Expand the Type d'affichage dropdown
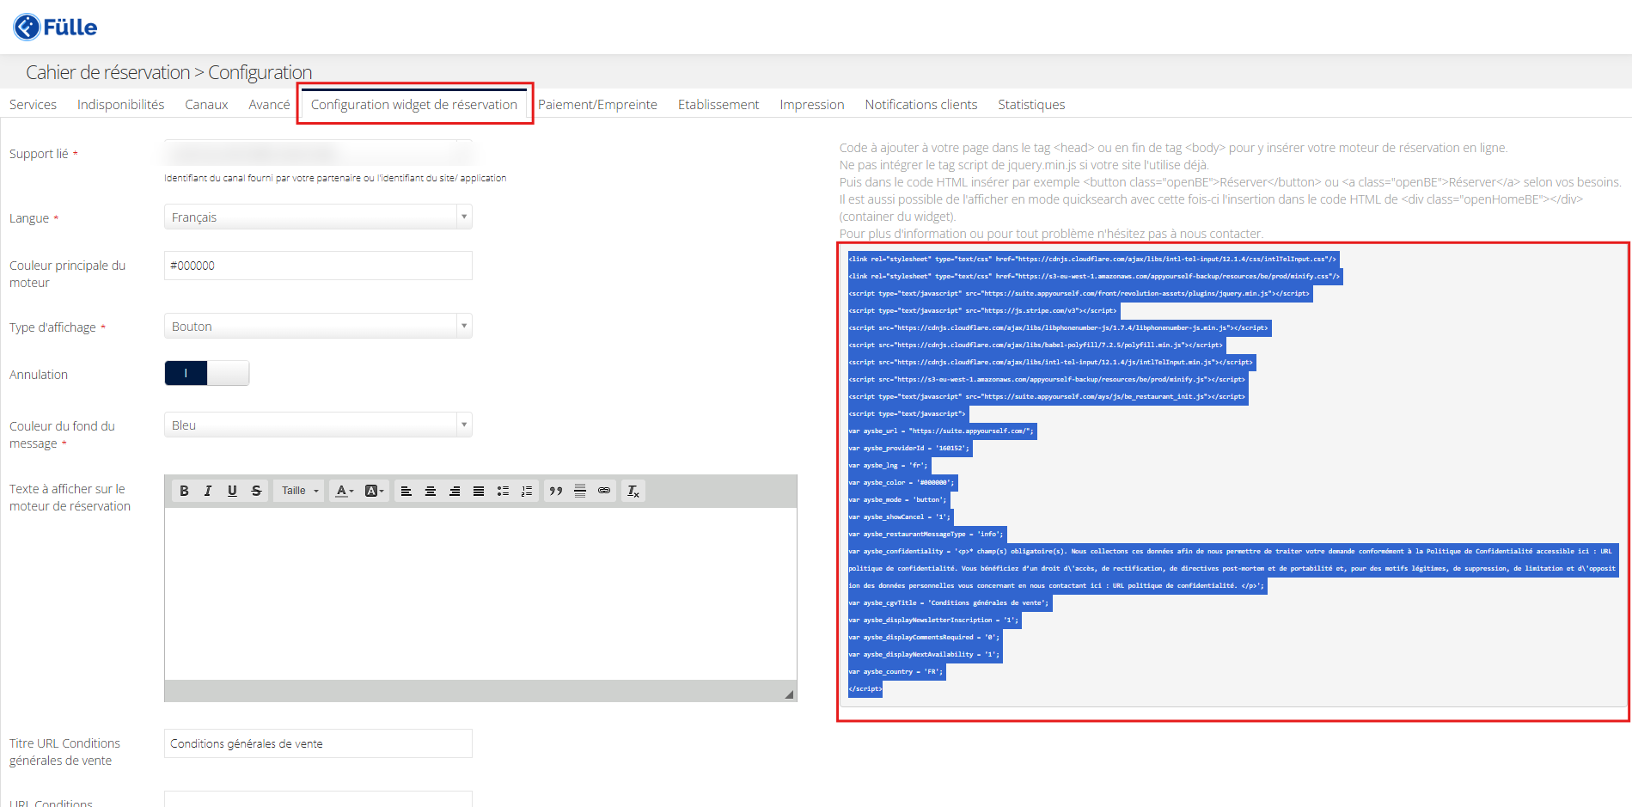The image size is (1632, 807). 318,327
